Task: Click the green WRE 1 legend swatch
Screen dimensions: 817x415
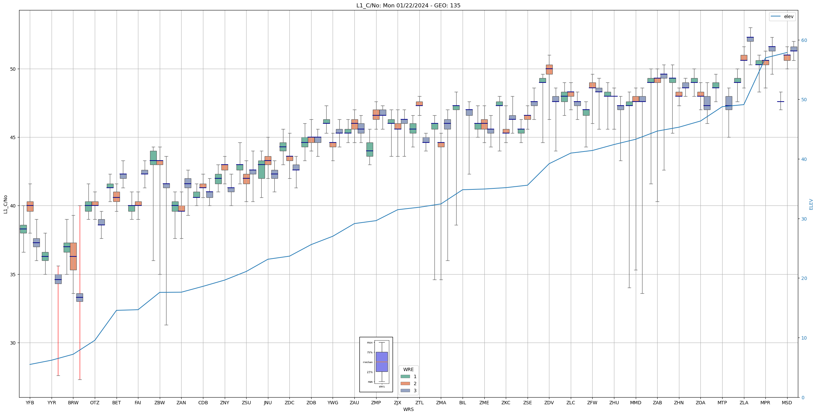Action: [x=405, y=376]
